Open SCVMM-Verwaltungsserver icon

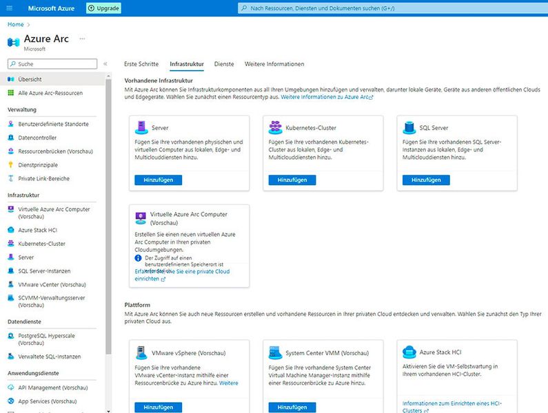click(x=11, y=298)
